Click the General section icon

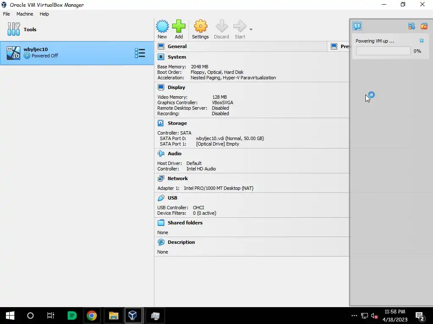(161, 46)
